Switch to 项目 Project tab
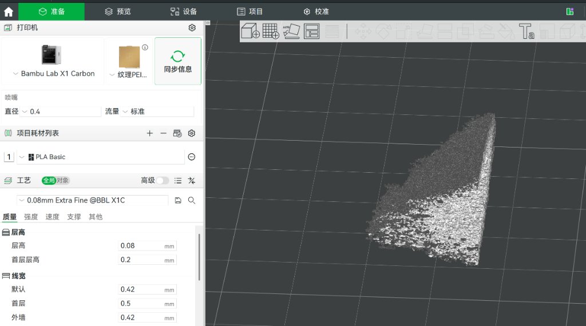Image resolution: width=586 pixels, height=326 pixels. pyautogui.click(x=250, y=11)
